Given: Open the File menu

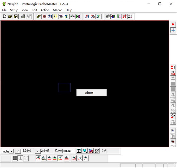Looking at the screenshot, I should (4, 10).
